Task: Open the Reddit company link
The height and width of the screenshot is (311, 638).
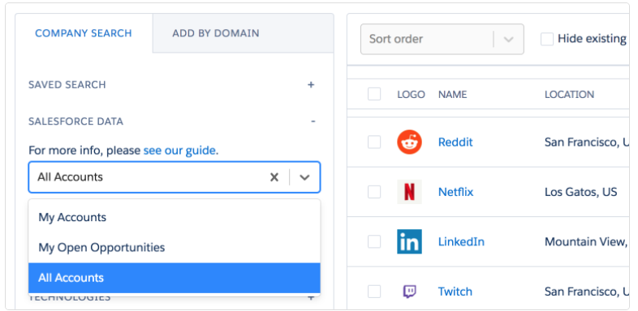Action: pyautogui.click(x=455, y=142)
